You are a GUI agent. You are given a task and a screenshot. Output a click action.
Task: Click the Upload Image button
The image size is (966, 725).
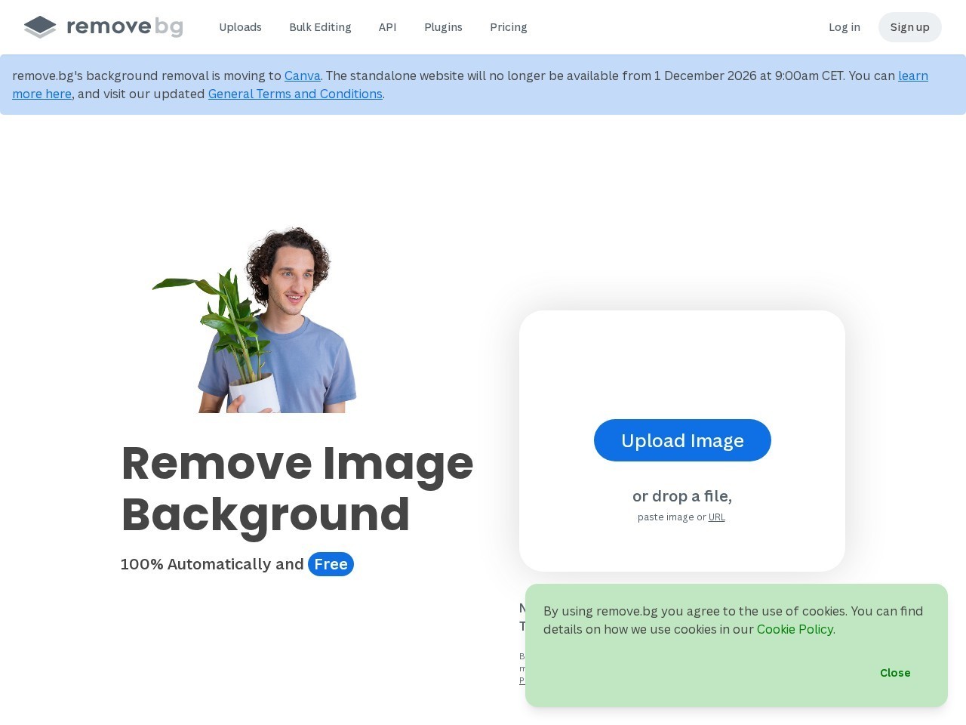point(682,440)
